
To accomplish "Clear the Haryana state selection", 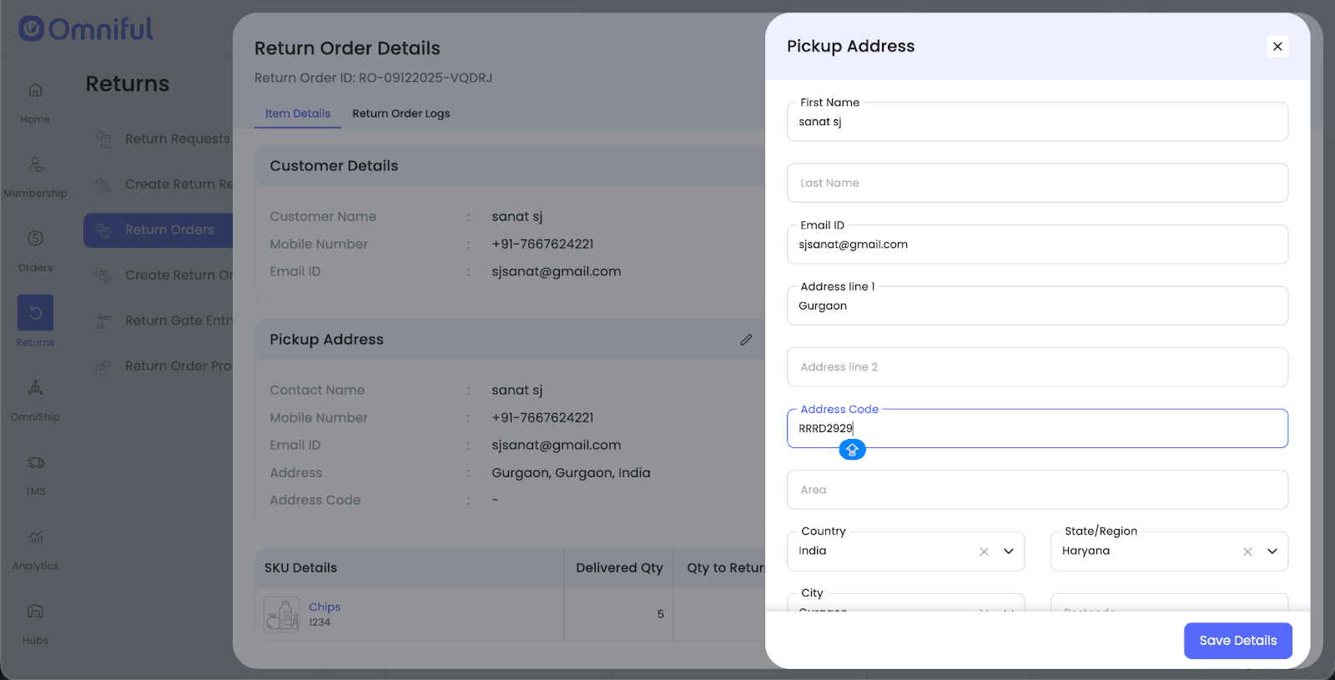I will coord(1247,552).
